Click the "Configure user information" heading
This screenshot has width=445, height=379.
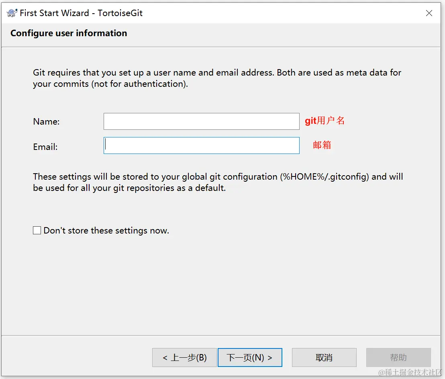point(69,33)
